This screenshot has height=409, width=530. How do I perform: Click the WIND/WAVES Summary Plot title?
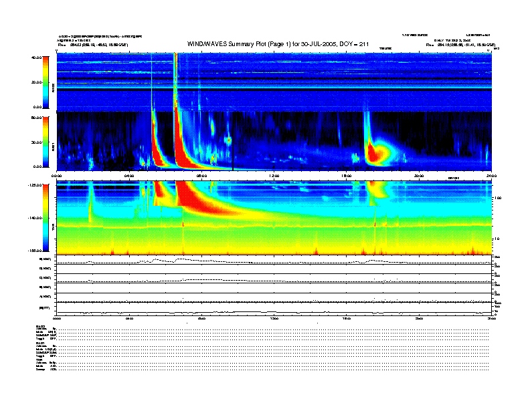(x=278, y=44)
